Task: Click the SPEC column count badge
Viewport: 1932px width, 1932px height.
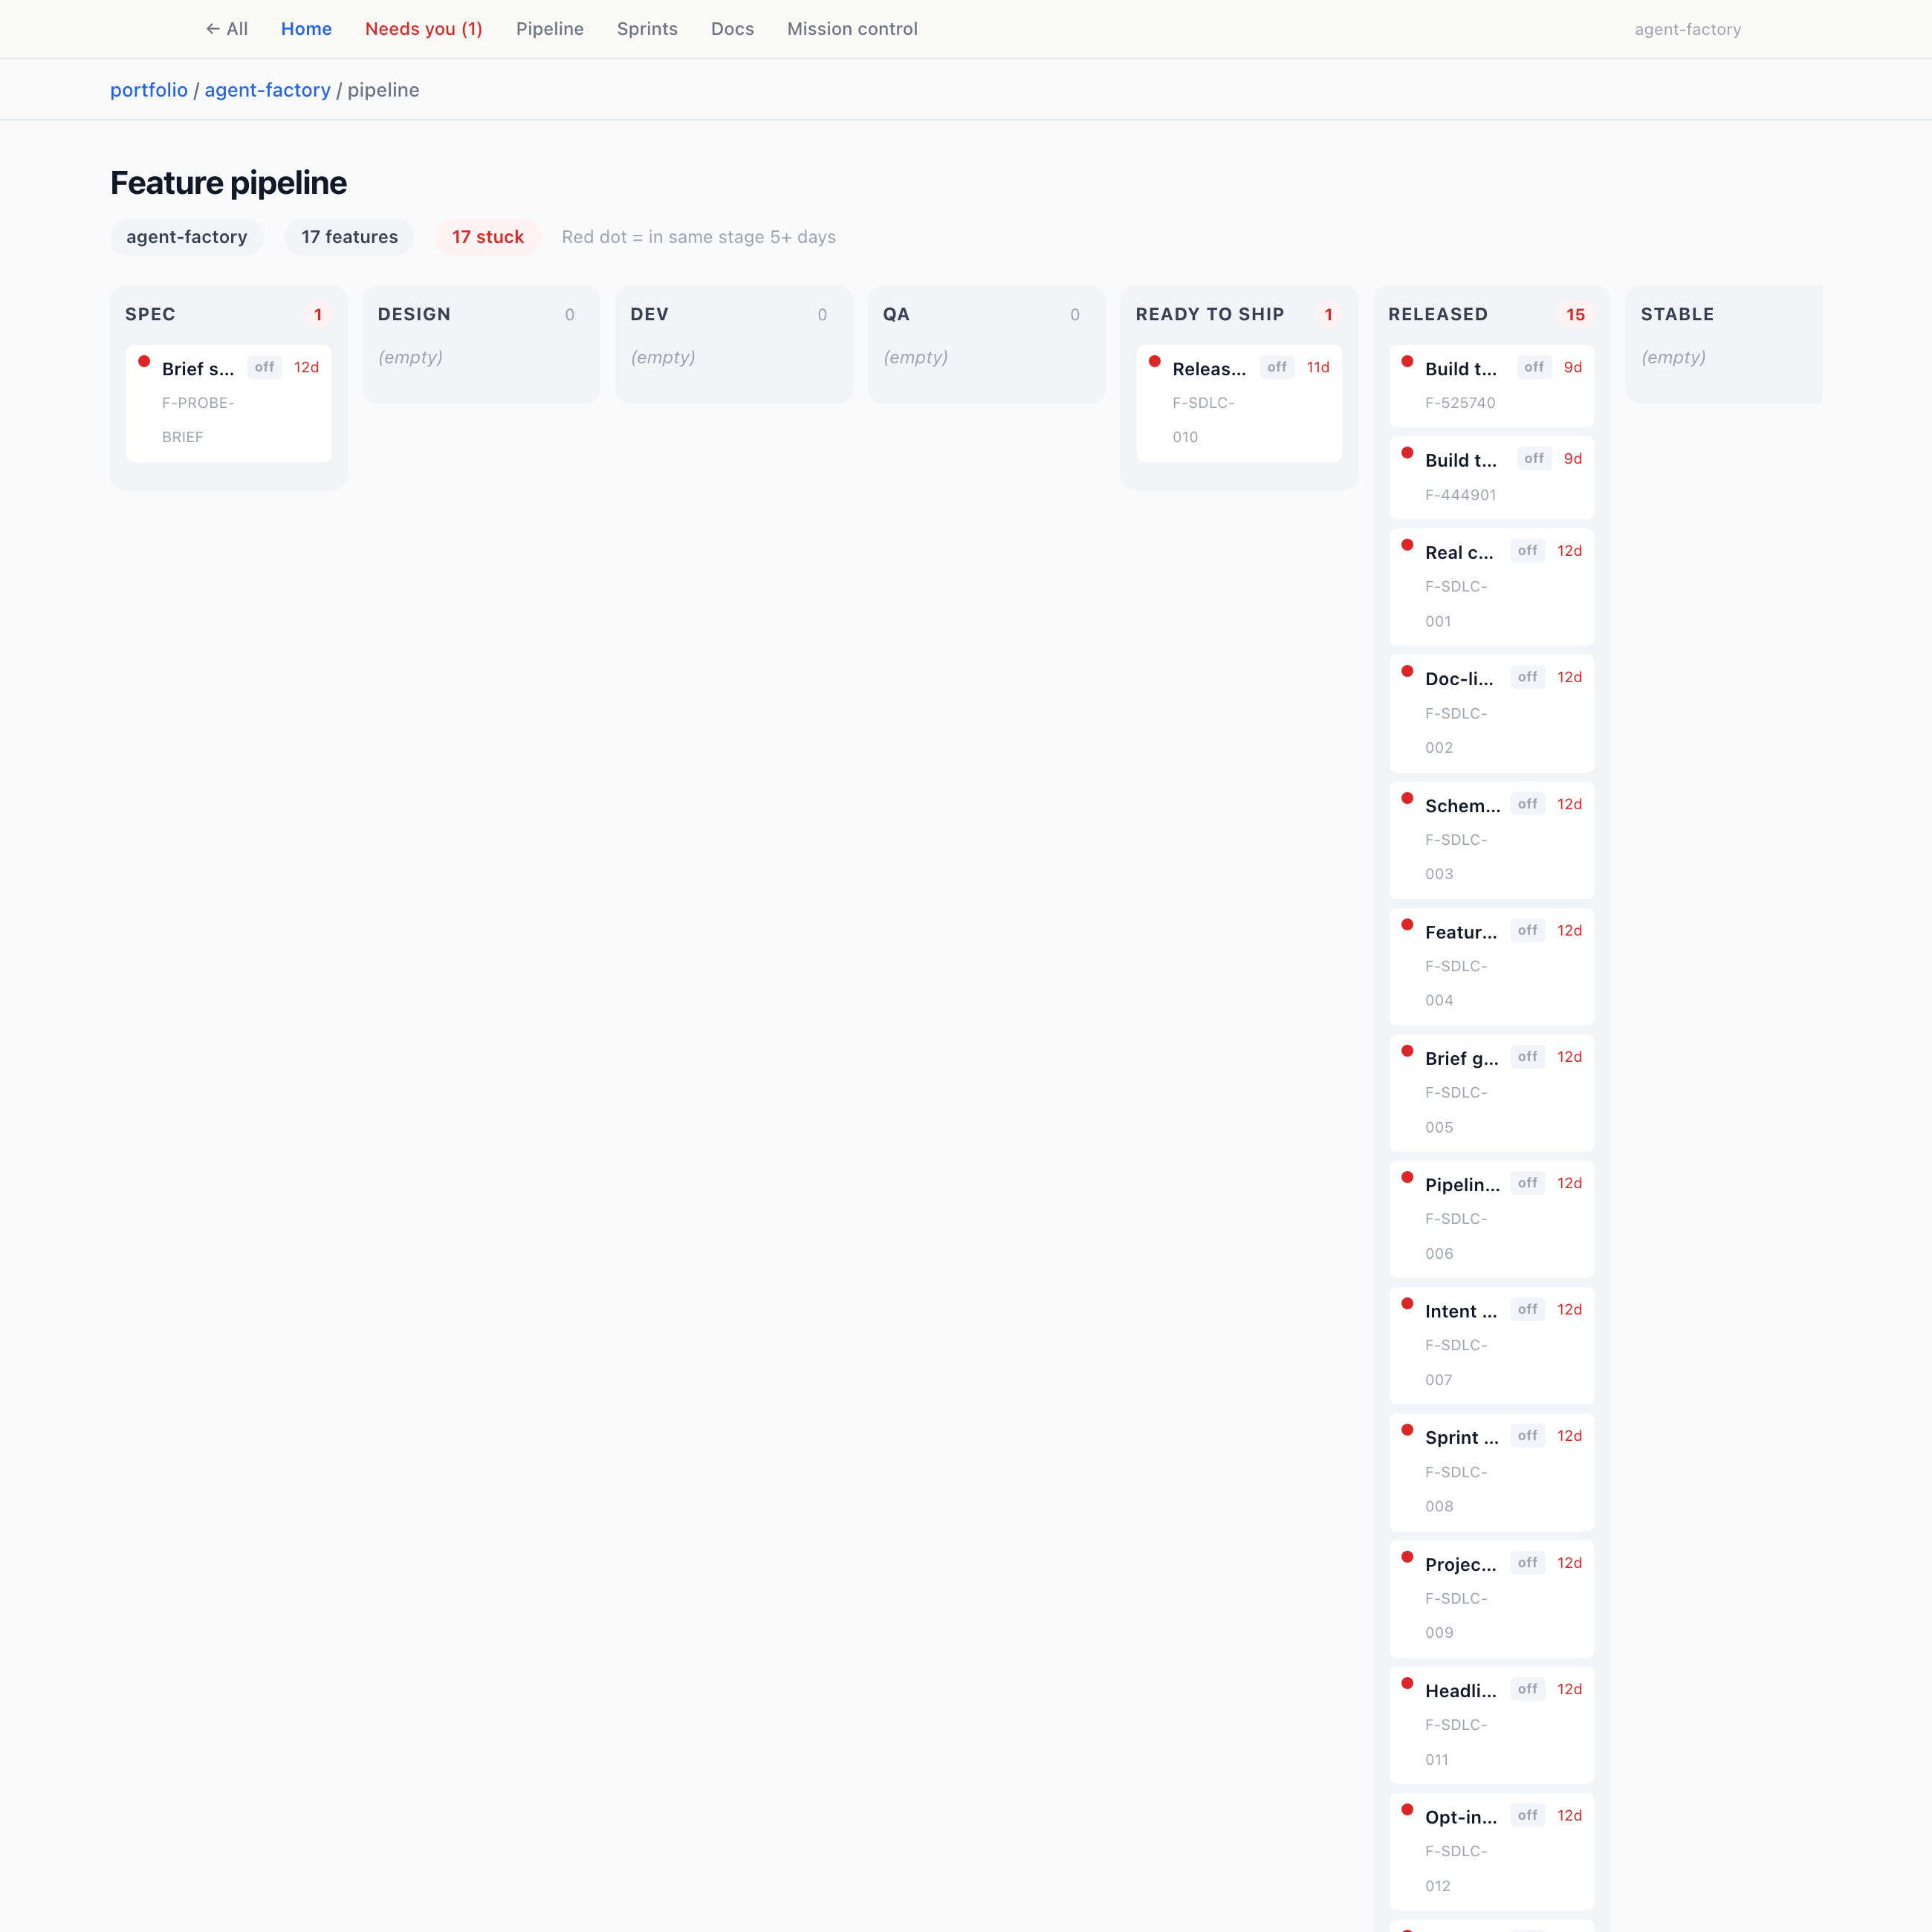Action: click(x=318, y=314)
